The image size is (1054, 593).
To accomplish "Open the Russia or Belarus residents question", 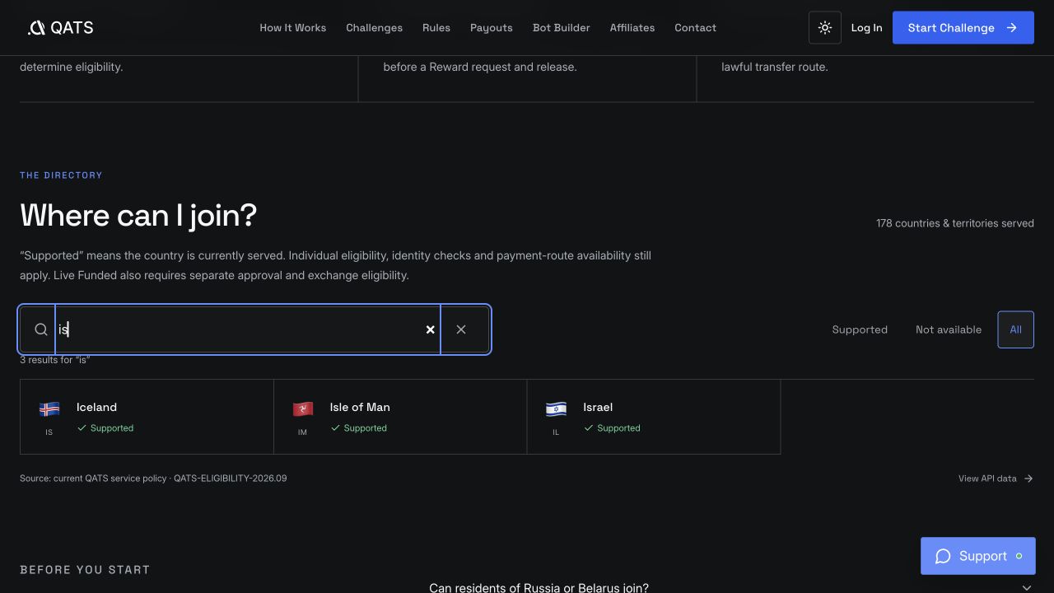I will pos(539,588).
